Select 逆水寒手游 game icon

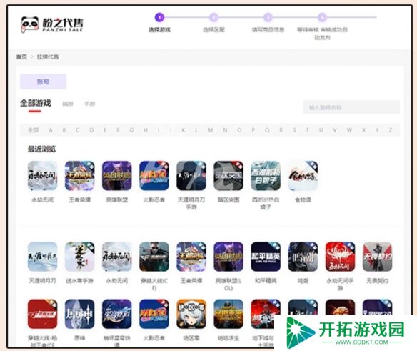click(80, 257)
